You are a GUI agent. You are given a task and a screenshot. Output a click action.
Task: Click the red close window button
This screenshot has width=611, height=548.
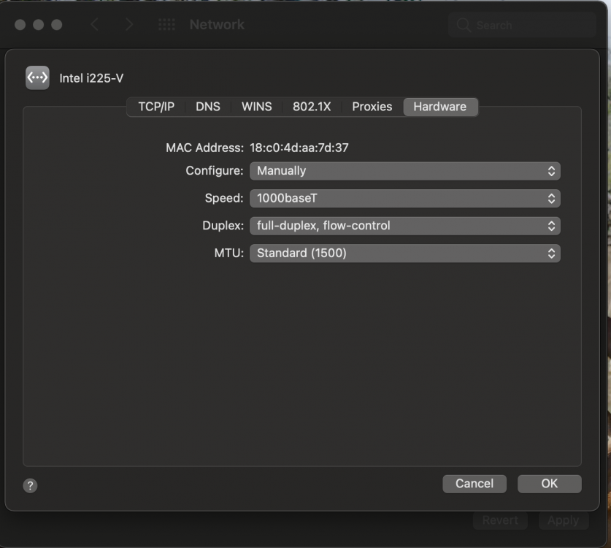[x=20, y=25]
